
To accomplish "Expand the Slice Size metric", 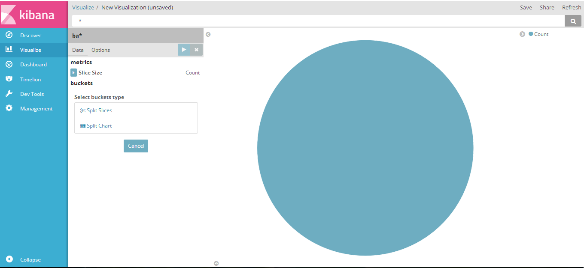I will pyautogui.click(x=73, y=73).
